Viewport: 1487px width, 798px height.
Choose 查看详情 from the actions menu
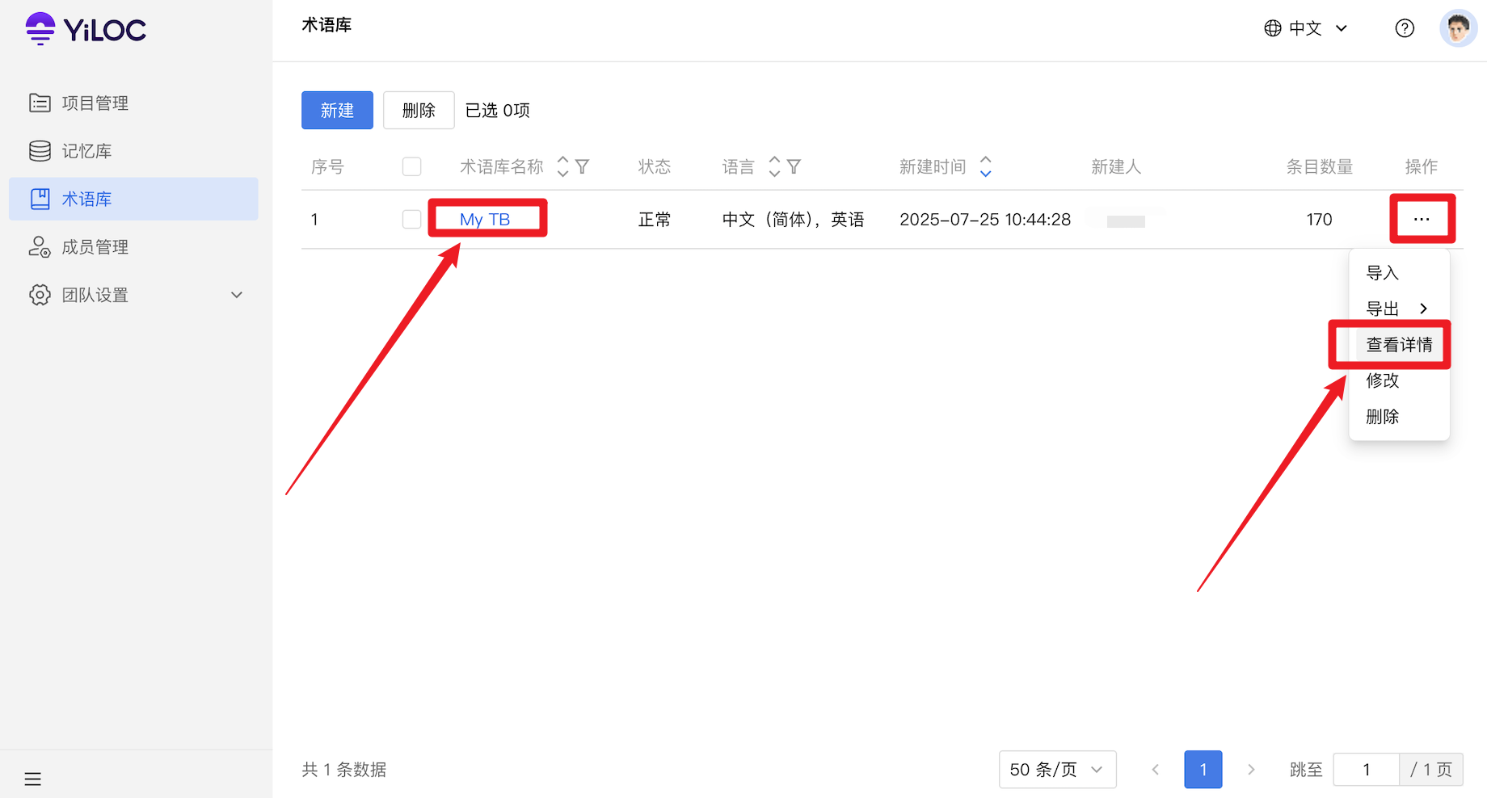(x=1399, y=345)
